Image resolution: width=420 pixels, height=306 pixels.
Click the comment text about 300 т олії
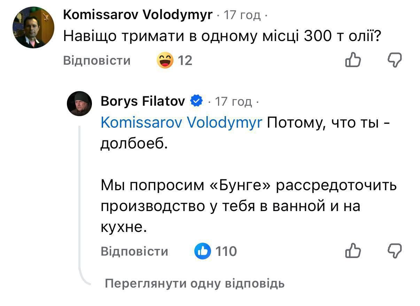point(220,36)
